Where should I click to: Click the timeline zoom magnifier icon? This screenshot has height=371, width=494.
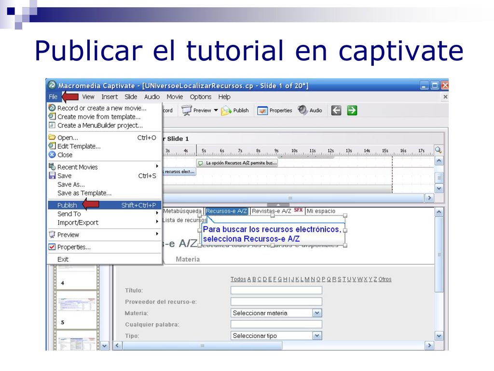click(438, 150)
